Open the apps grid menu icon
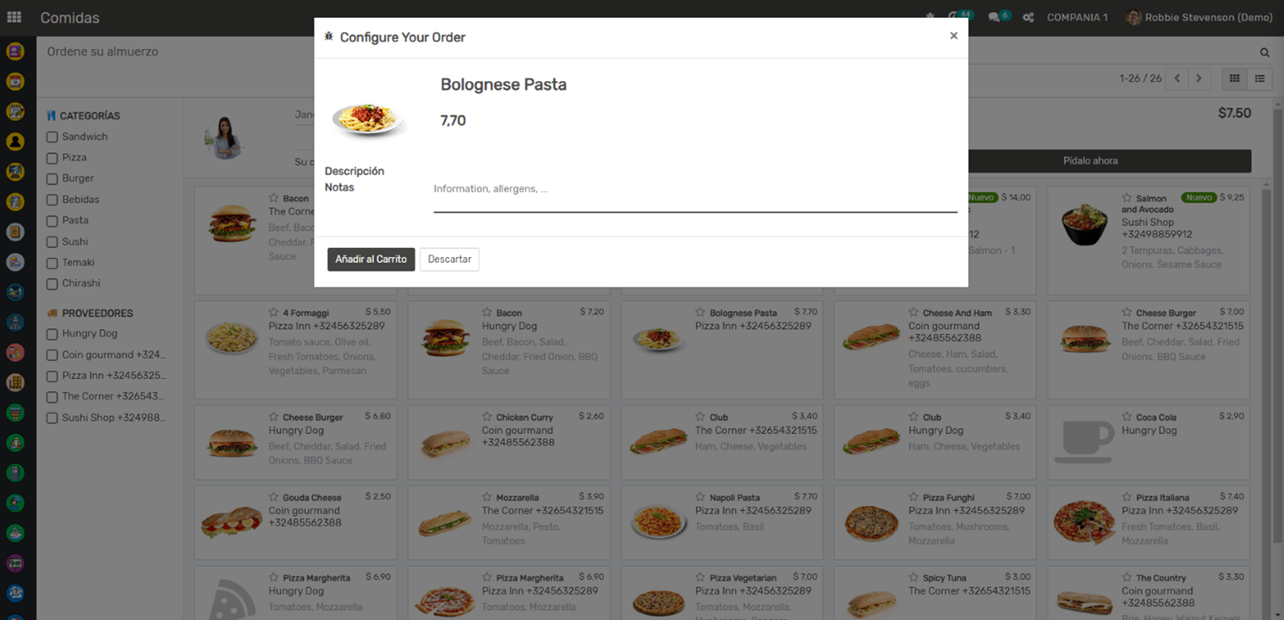This screenshot has height=620, width=1284. point(14,18)
